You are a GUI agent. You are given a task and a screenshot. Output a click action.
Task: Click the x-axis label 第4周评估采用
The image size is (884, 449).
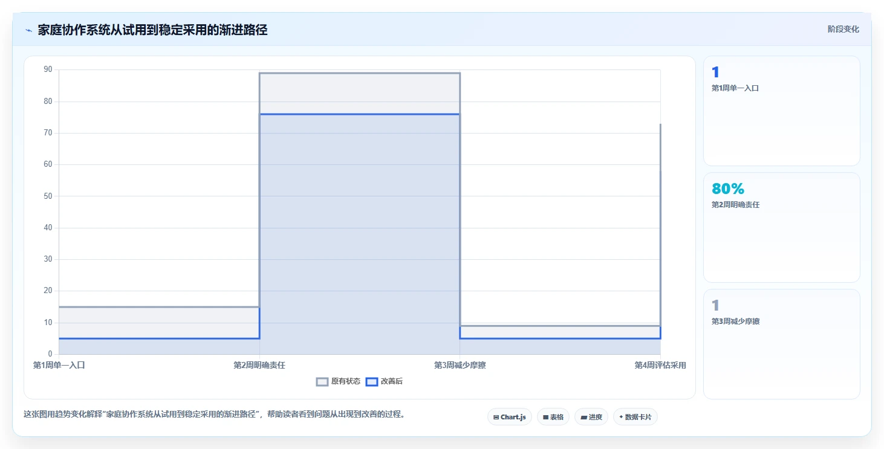click(x=660, y=365)
